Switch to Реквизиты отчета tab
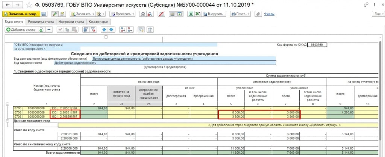 [41, 22]
